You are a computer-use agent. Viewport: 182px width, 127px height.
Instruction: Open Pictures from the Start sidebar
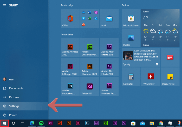pyautogui.click(x=24, y=97)
